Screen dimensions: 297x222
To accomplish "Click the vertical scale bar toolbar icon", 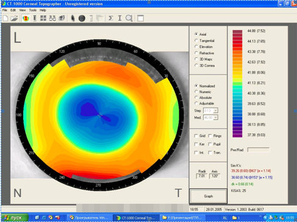I will tap(35, 18).
